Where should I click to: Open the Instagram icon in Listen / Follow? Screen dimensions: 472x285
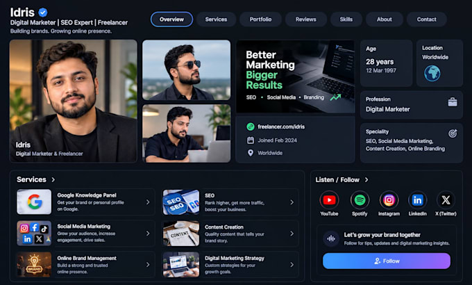(389, 200)
